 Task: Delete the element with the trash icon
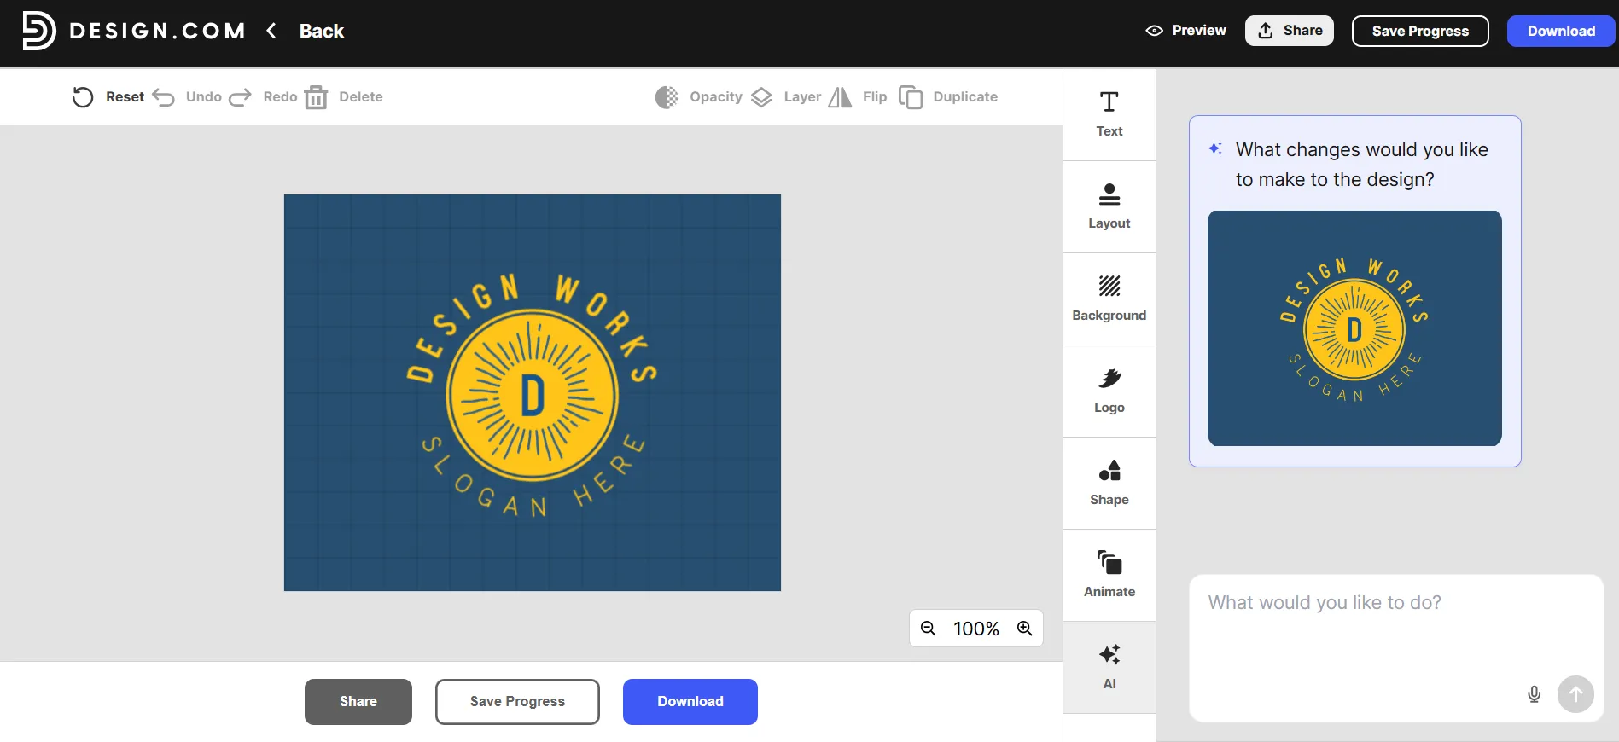point(316,97)
